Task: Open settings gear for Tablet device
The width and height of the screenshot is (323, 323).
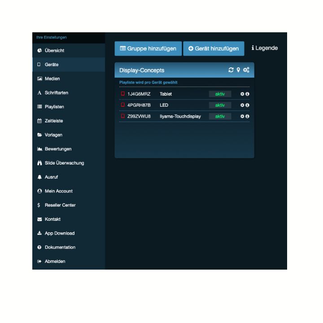Action: (x=242, y=94)
